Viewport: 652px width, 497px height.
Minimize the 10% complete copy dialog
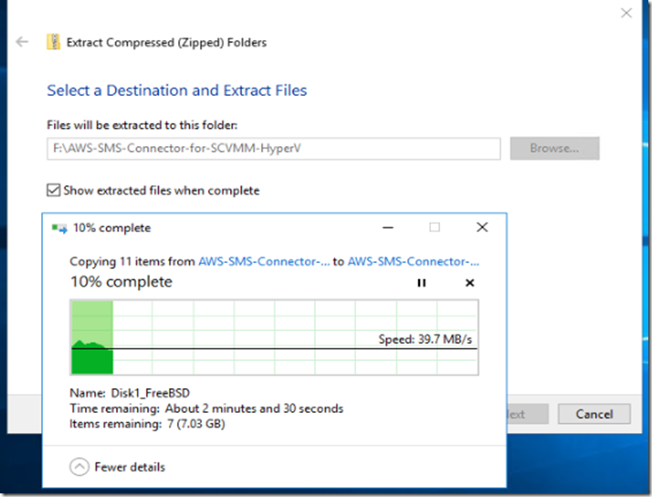tap(388, 227)
